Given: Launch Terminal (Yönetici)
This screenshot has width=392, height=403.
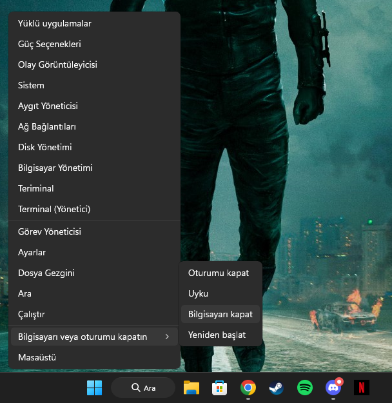Looking at the screenshot, I should click(94, 209).
